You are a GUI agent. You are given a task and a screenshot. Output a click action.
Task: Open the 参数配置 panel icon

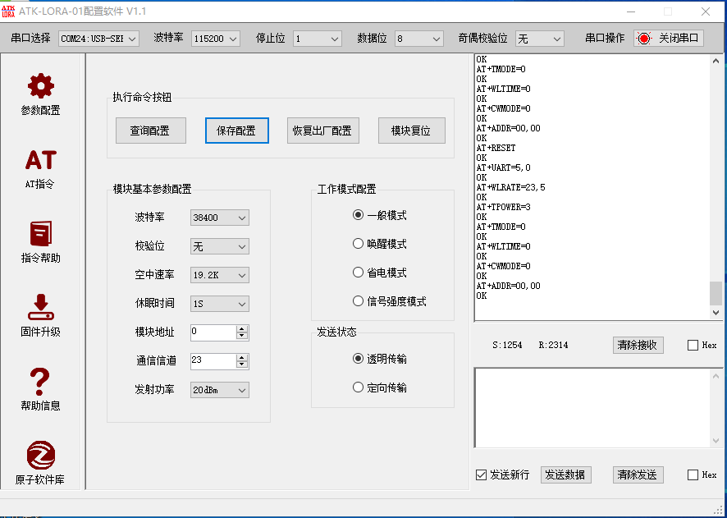coord(39,85)
